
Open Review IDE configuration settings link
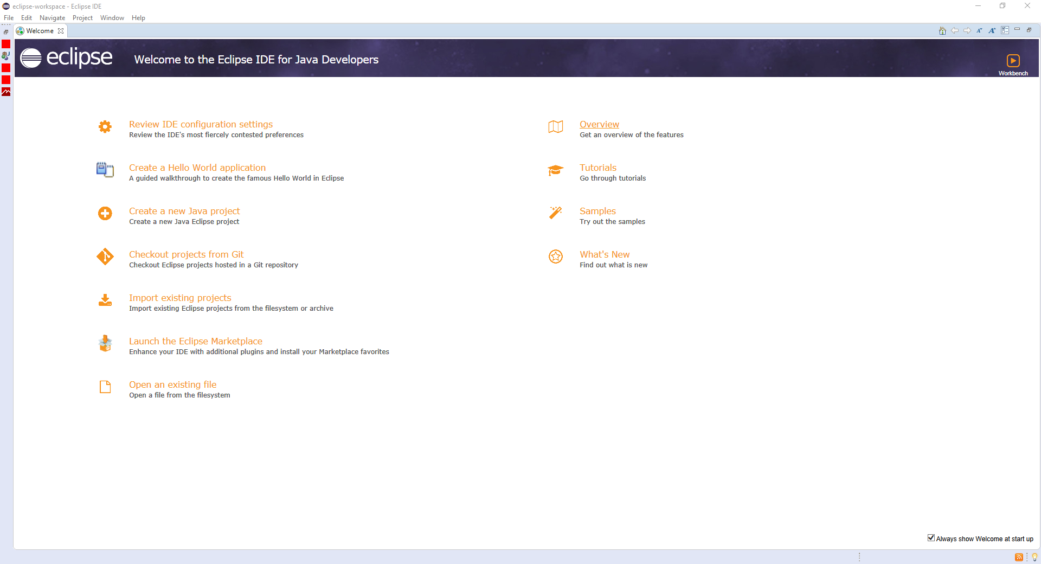[x=201, y=124]
